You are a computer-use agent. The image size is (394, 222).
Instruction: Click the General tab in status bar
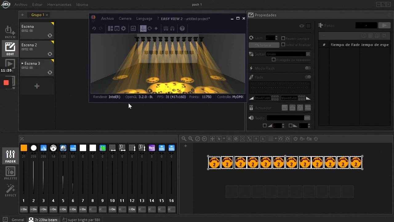(18, 220)
